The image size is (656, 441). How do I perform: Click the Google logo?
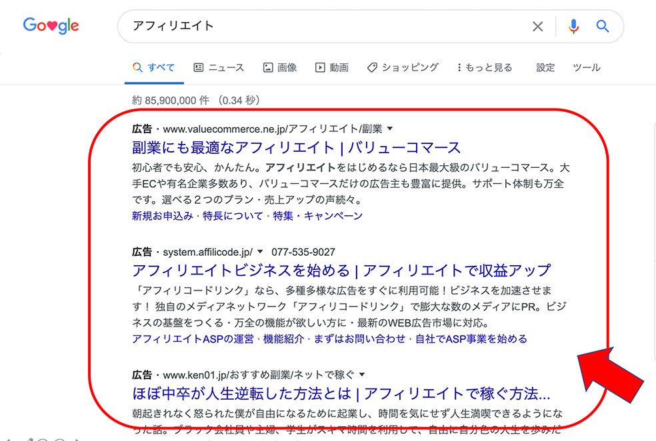pyautogui.click(x=51, y=26)
